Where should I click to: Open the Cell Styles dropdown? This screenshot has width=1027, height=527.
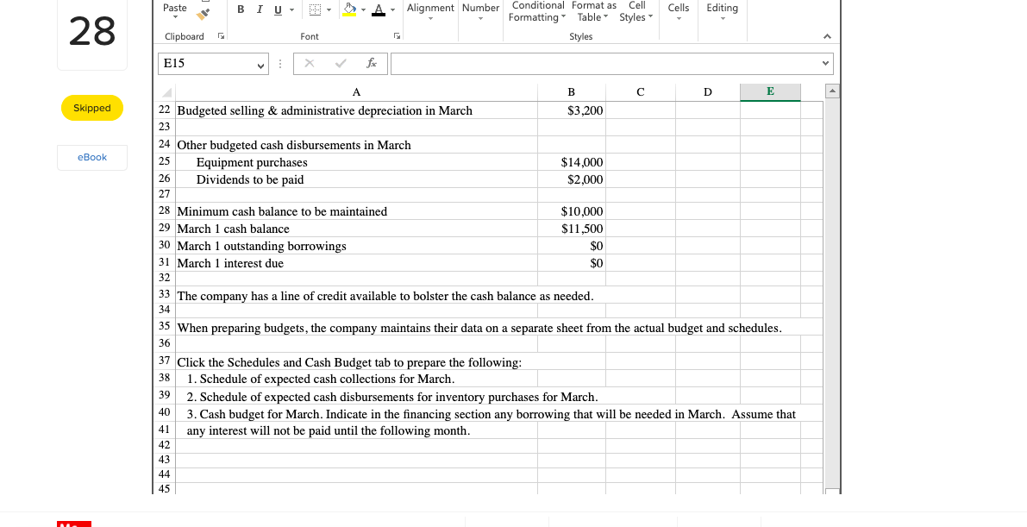636,11
